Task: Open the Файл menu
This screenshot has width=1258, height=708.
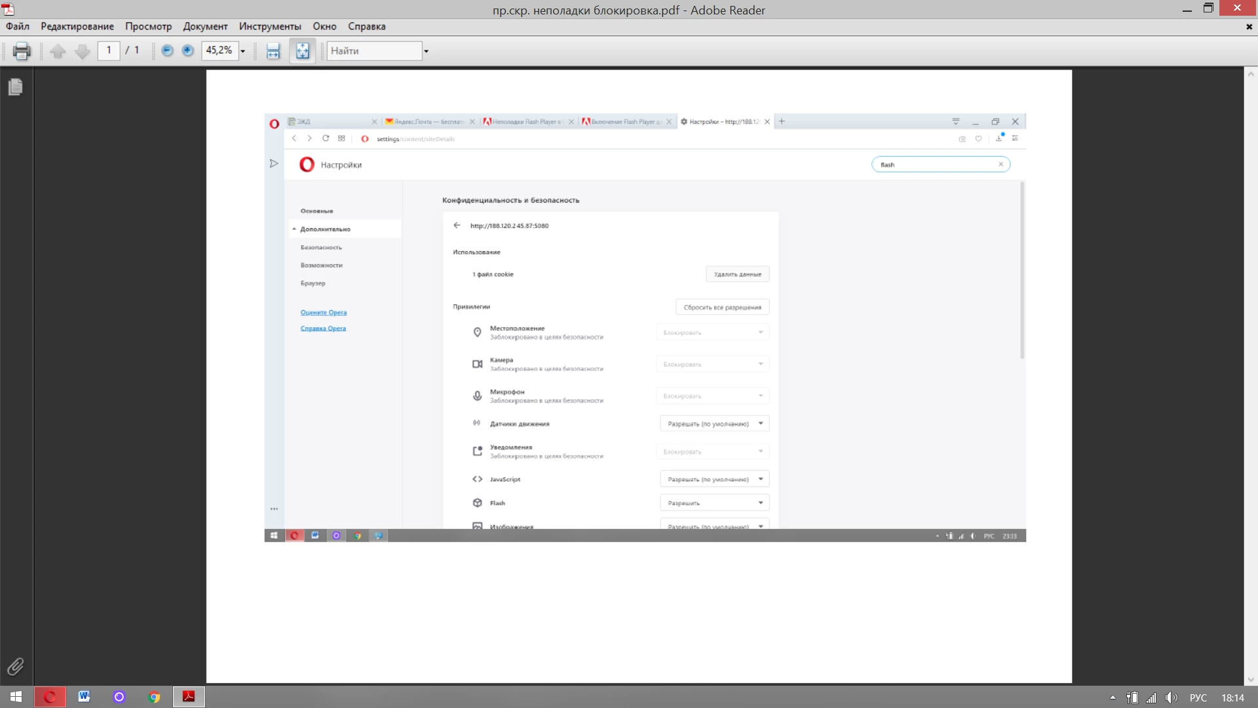Action: [18, 26]
